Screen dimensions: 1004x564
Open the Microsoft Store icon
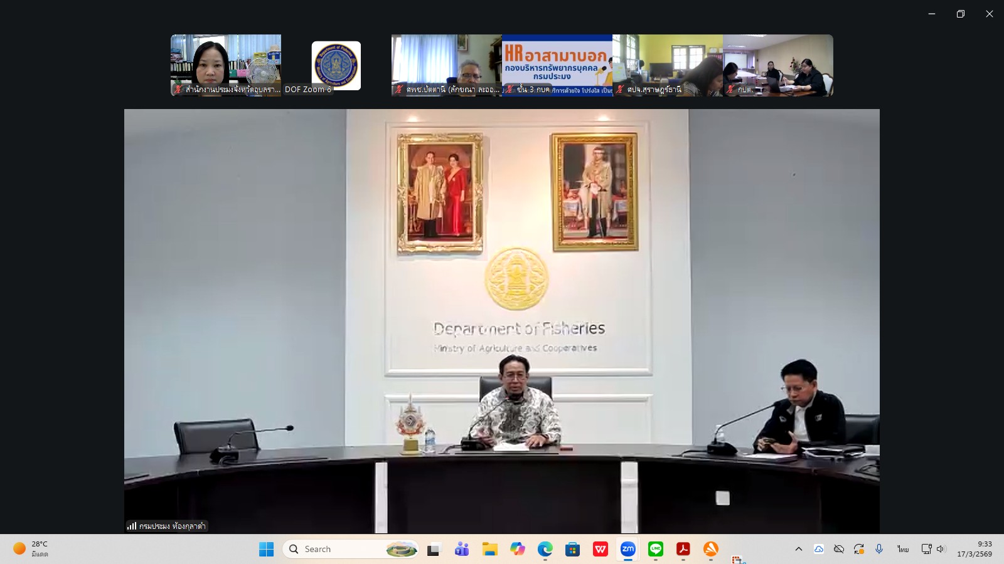(x=572, y=550)
